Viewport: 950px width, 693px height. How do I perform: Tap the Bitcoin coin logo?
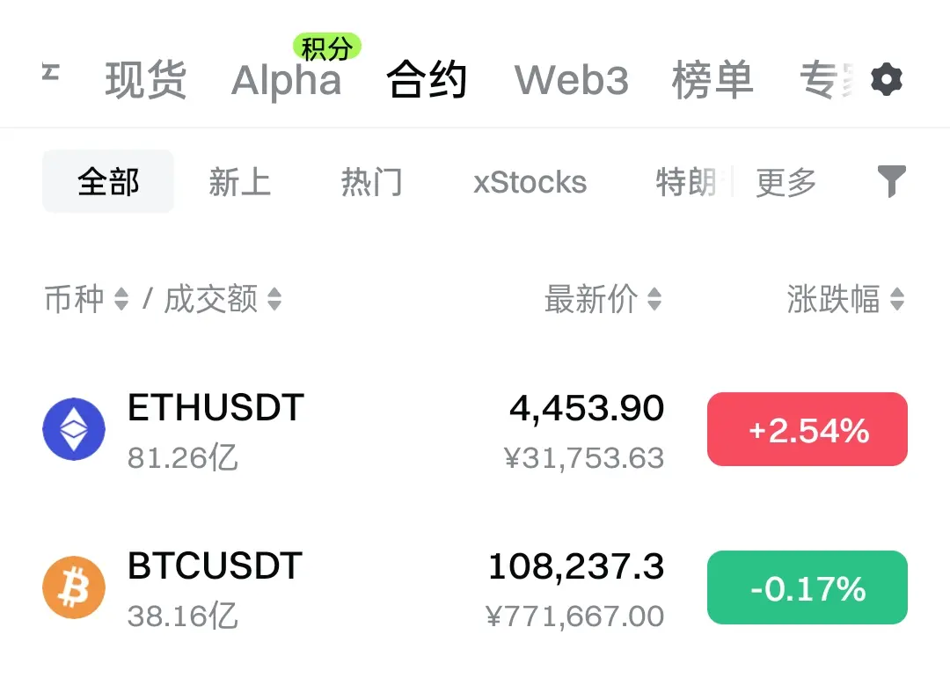[x=74, y=587]
